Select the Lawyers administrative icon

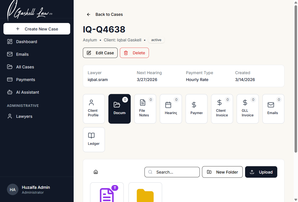[x=23, y=116]
